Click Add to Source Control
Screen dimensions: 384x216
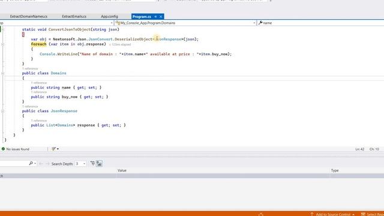tap(332, 214)
